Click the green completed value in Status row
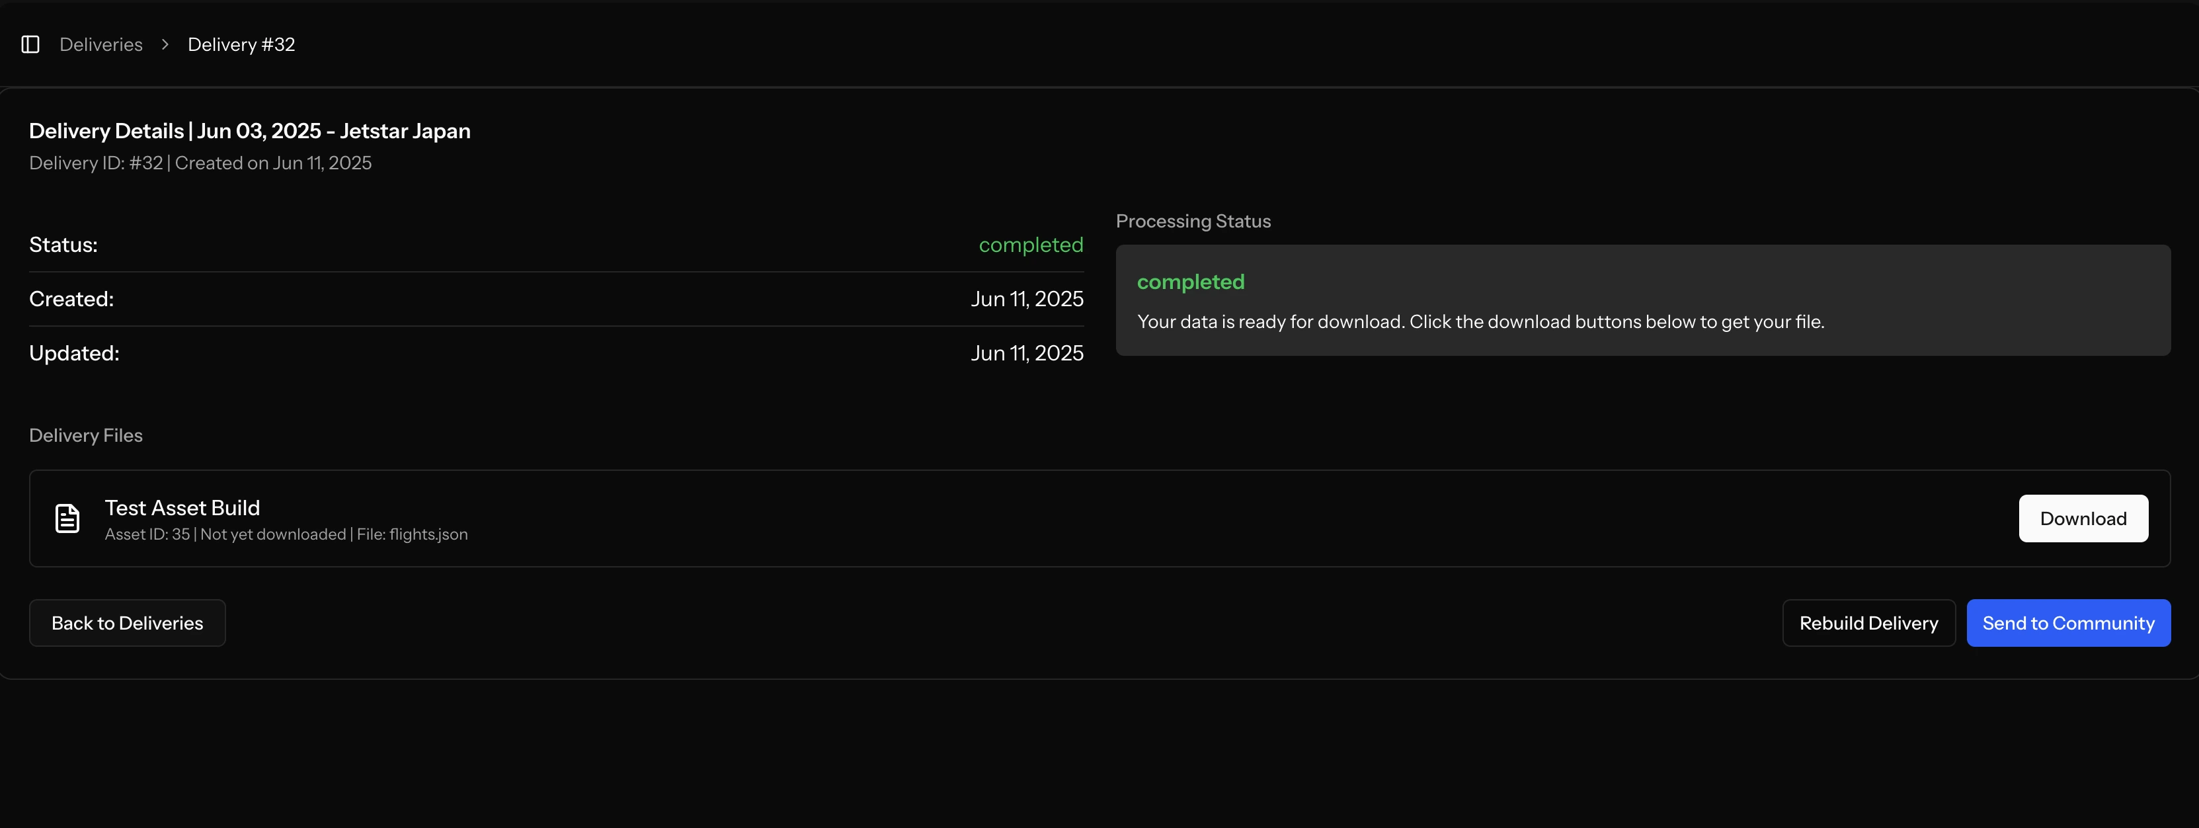2199x828 pixels. pos(1030,245)
